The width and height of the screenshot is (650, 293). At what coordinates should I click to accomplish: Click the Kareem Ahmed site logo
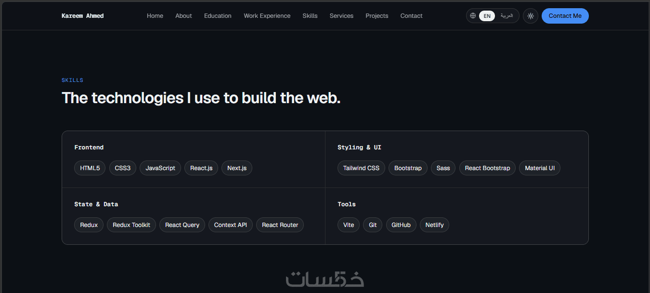pos(83,16)
